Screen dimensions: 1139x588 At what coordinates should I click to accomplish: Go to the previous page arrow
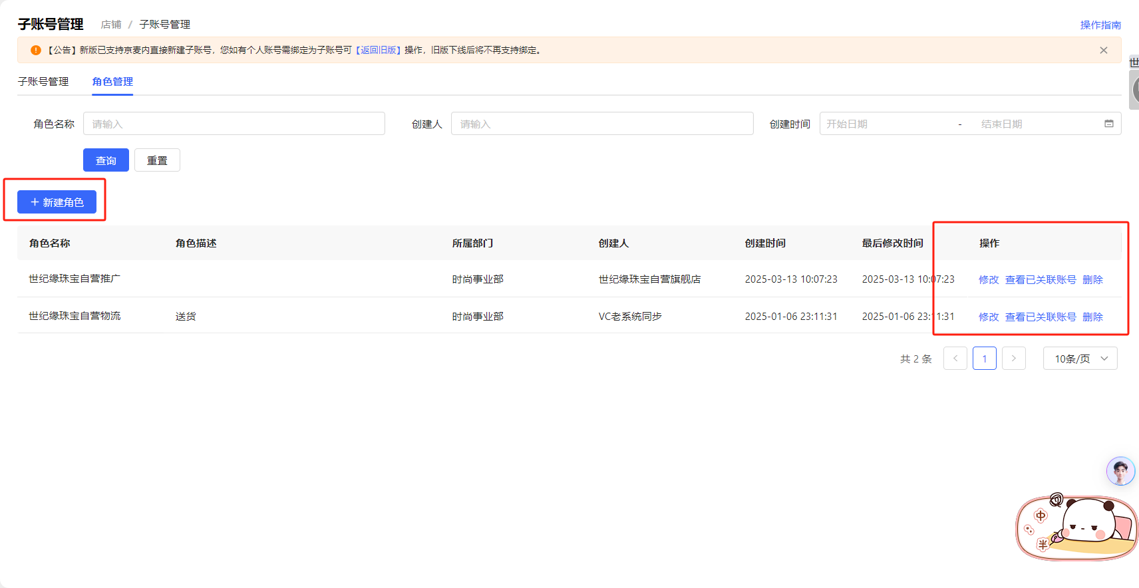click(955, 359)
